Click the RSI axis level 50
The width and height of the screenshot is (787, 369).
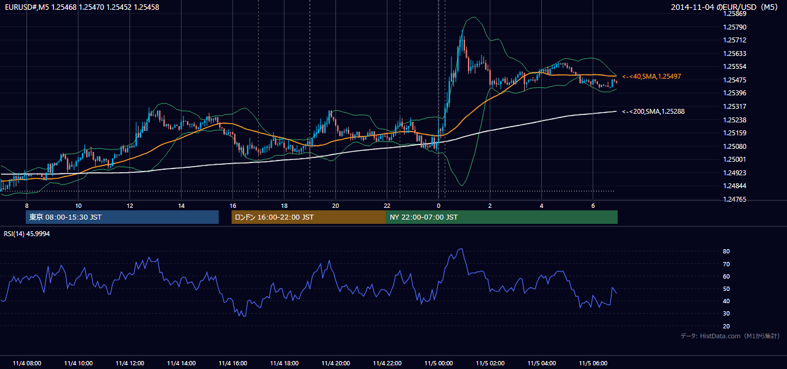point(727,288)
